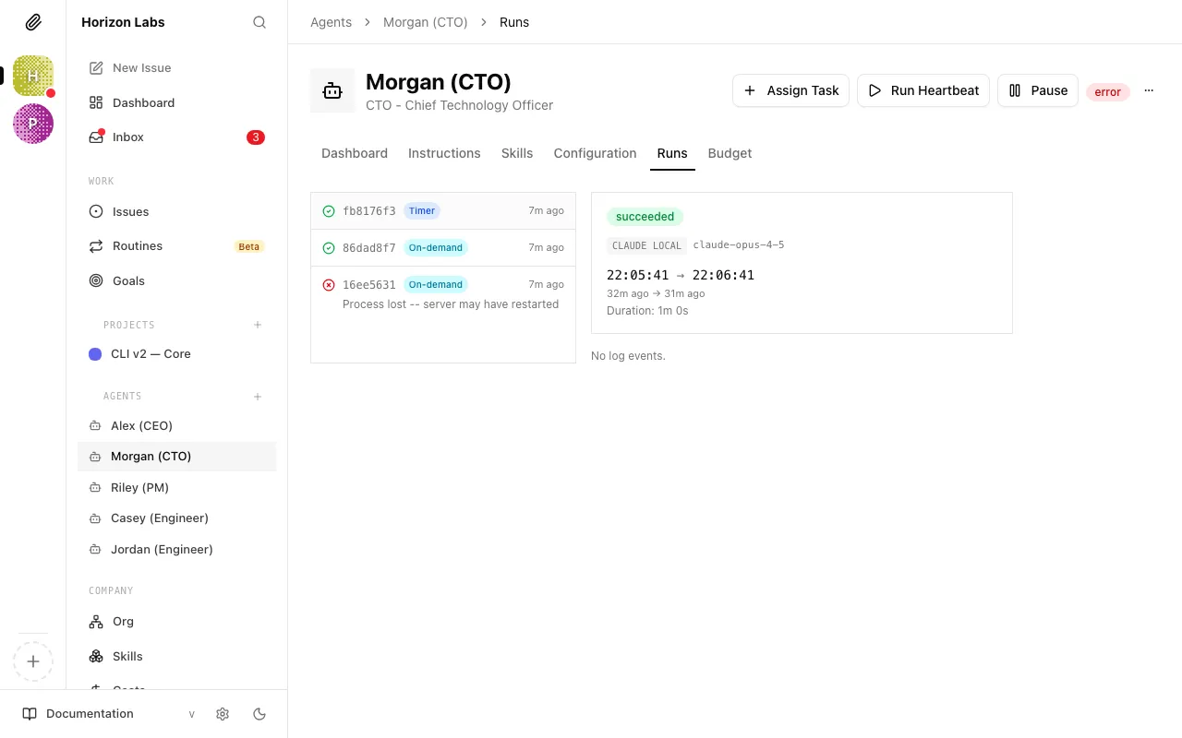
Task: Open Goals
Action: coord(176,280)
